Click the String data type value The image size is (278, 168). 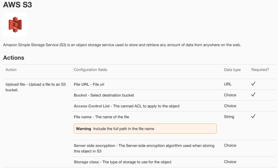click(x=229, y=117)
